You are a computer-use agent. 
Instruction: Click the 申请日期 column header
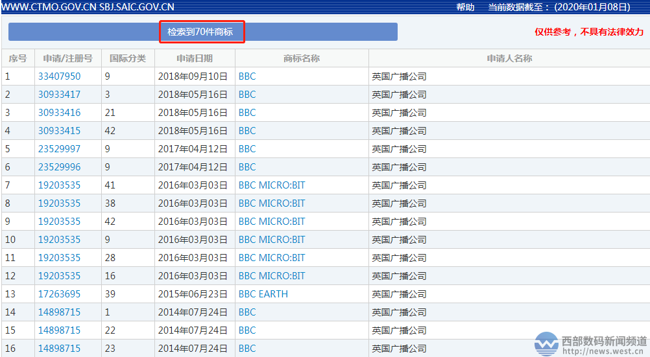pyautogui.click(x=194, y=58)
